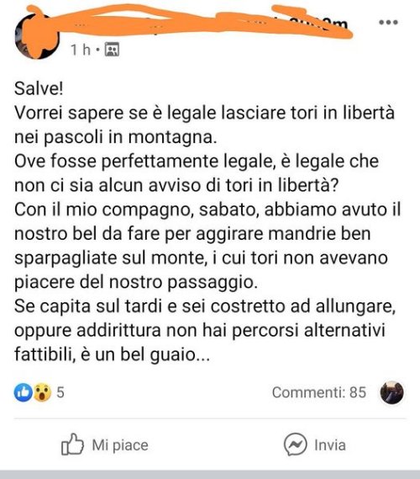Click the wow emoji reaction icon
This screenshot has height=479, width=420.
click(42, 392)
